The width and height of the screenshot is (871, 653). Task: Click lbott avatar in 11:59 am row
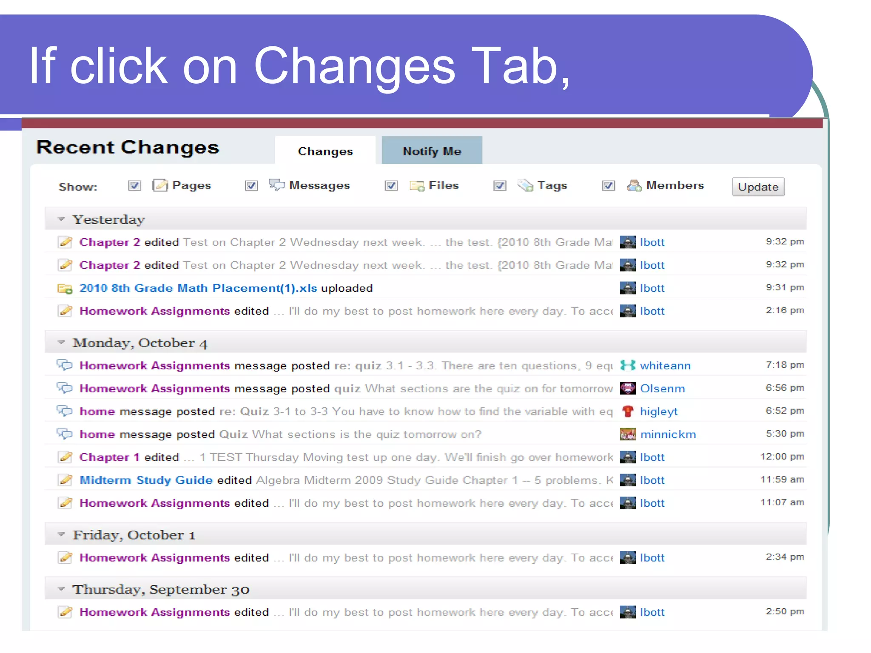click(x=628, y=480)
